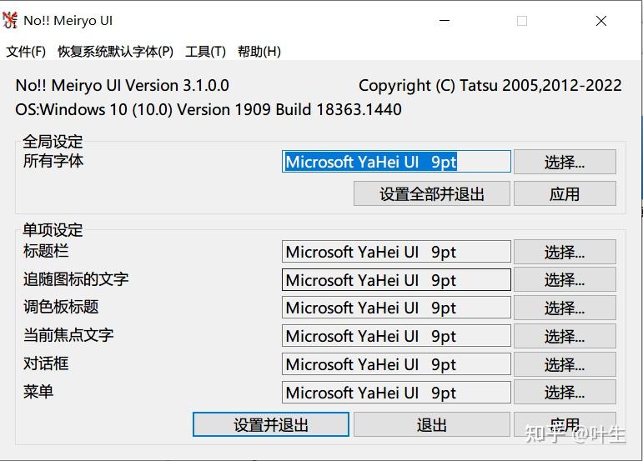This screenshot has width=643, height=461.
Task: Click the No!! Meiryo UI app icon
Action: [10, 21]
